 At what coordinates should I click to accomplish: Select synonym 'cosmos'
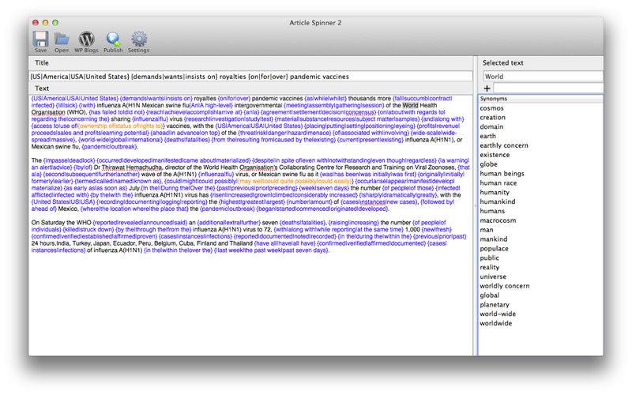(491, 108)
